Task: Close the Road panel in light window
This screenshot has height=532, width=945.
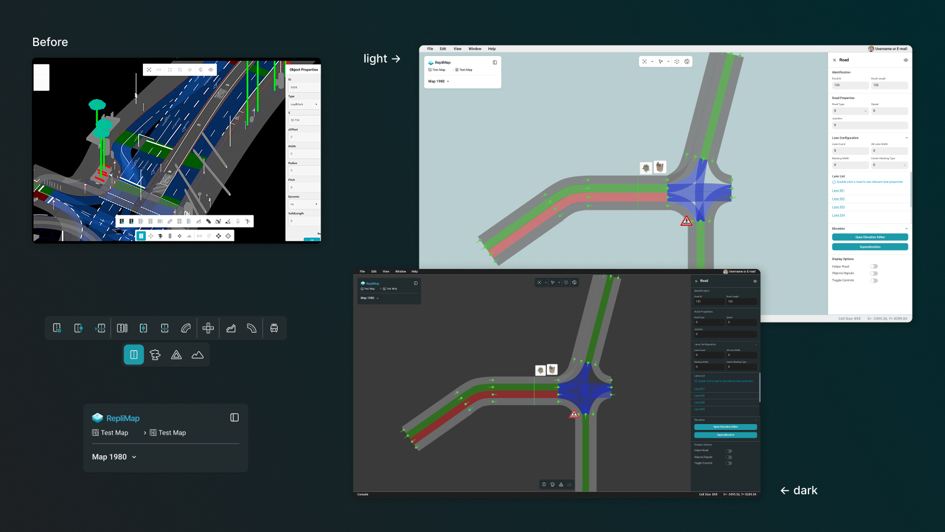Action: pyautogui.click(x=835, y=60)
